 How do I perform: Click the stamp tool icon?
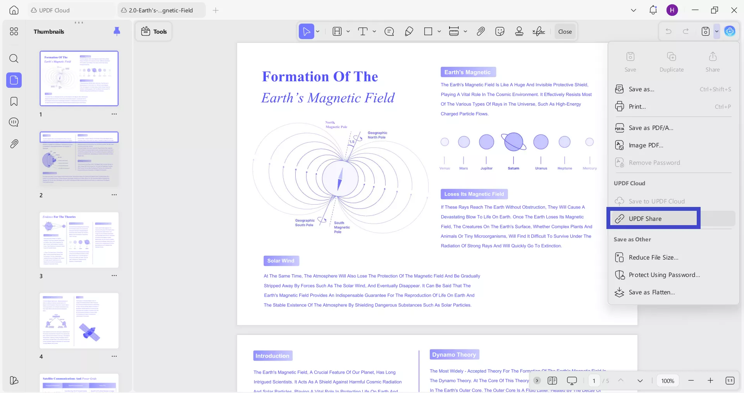(x=519, y=31)
